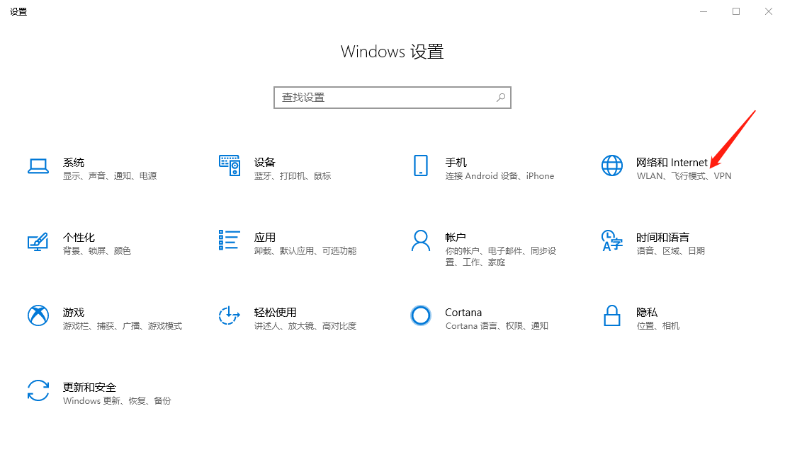
Task: Click the 时间和语言 clock-letter icon
Action: coord(612,240)
